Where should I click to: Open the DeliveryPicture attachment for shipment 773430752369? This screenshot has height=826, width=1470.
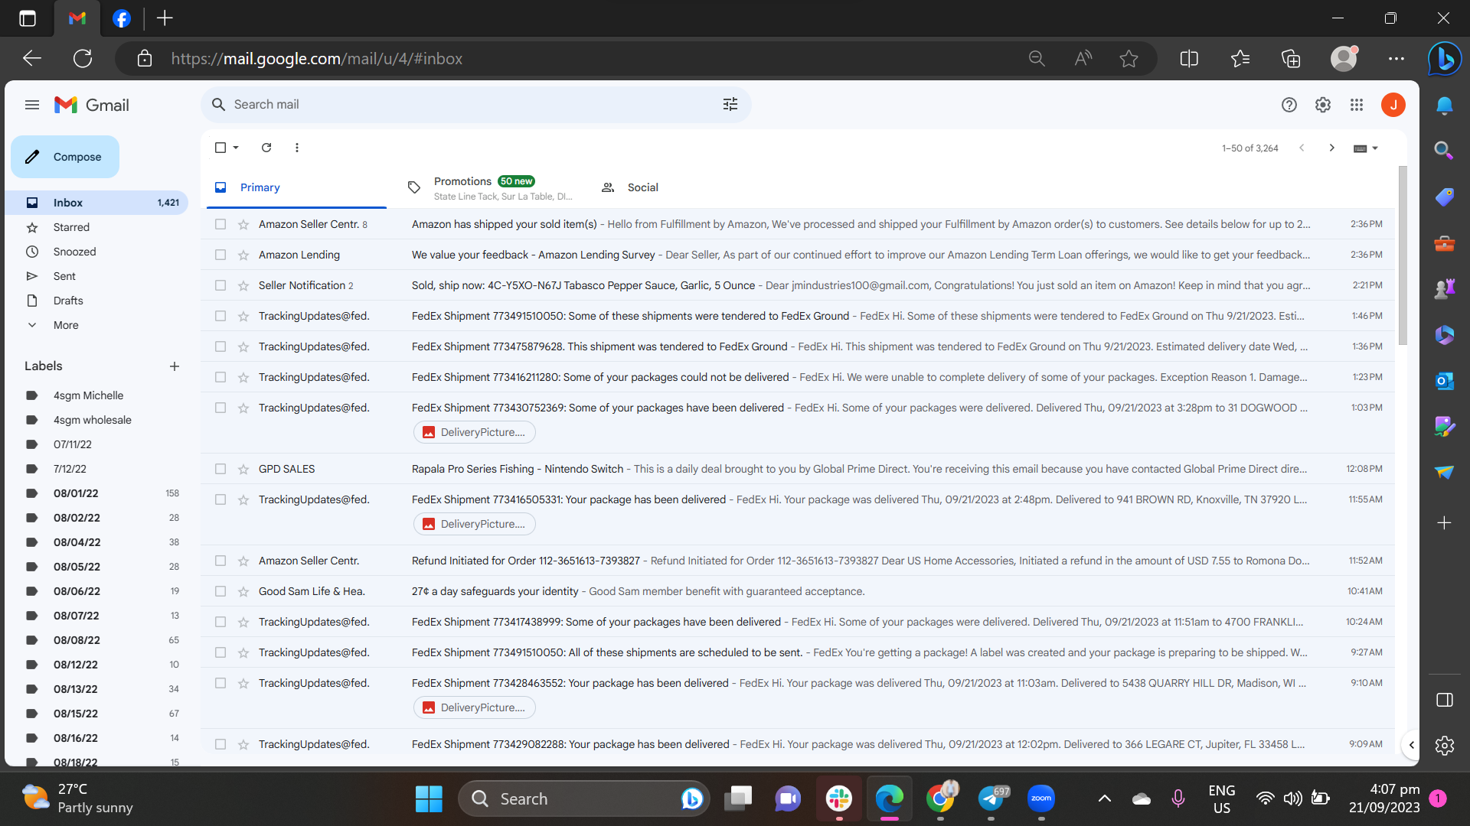tap(475, 432)
